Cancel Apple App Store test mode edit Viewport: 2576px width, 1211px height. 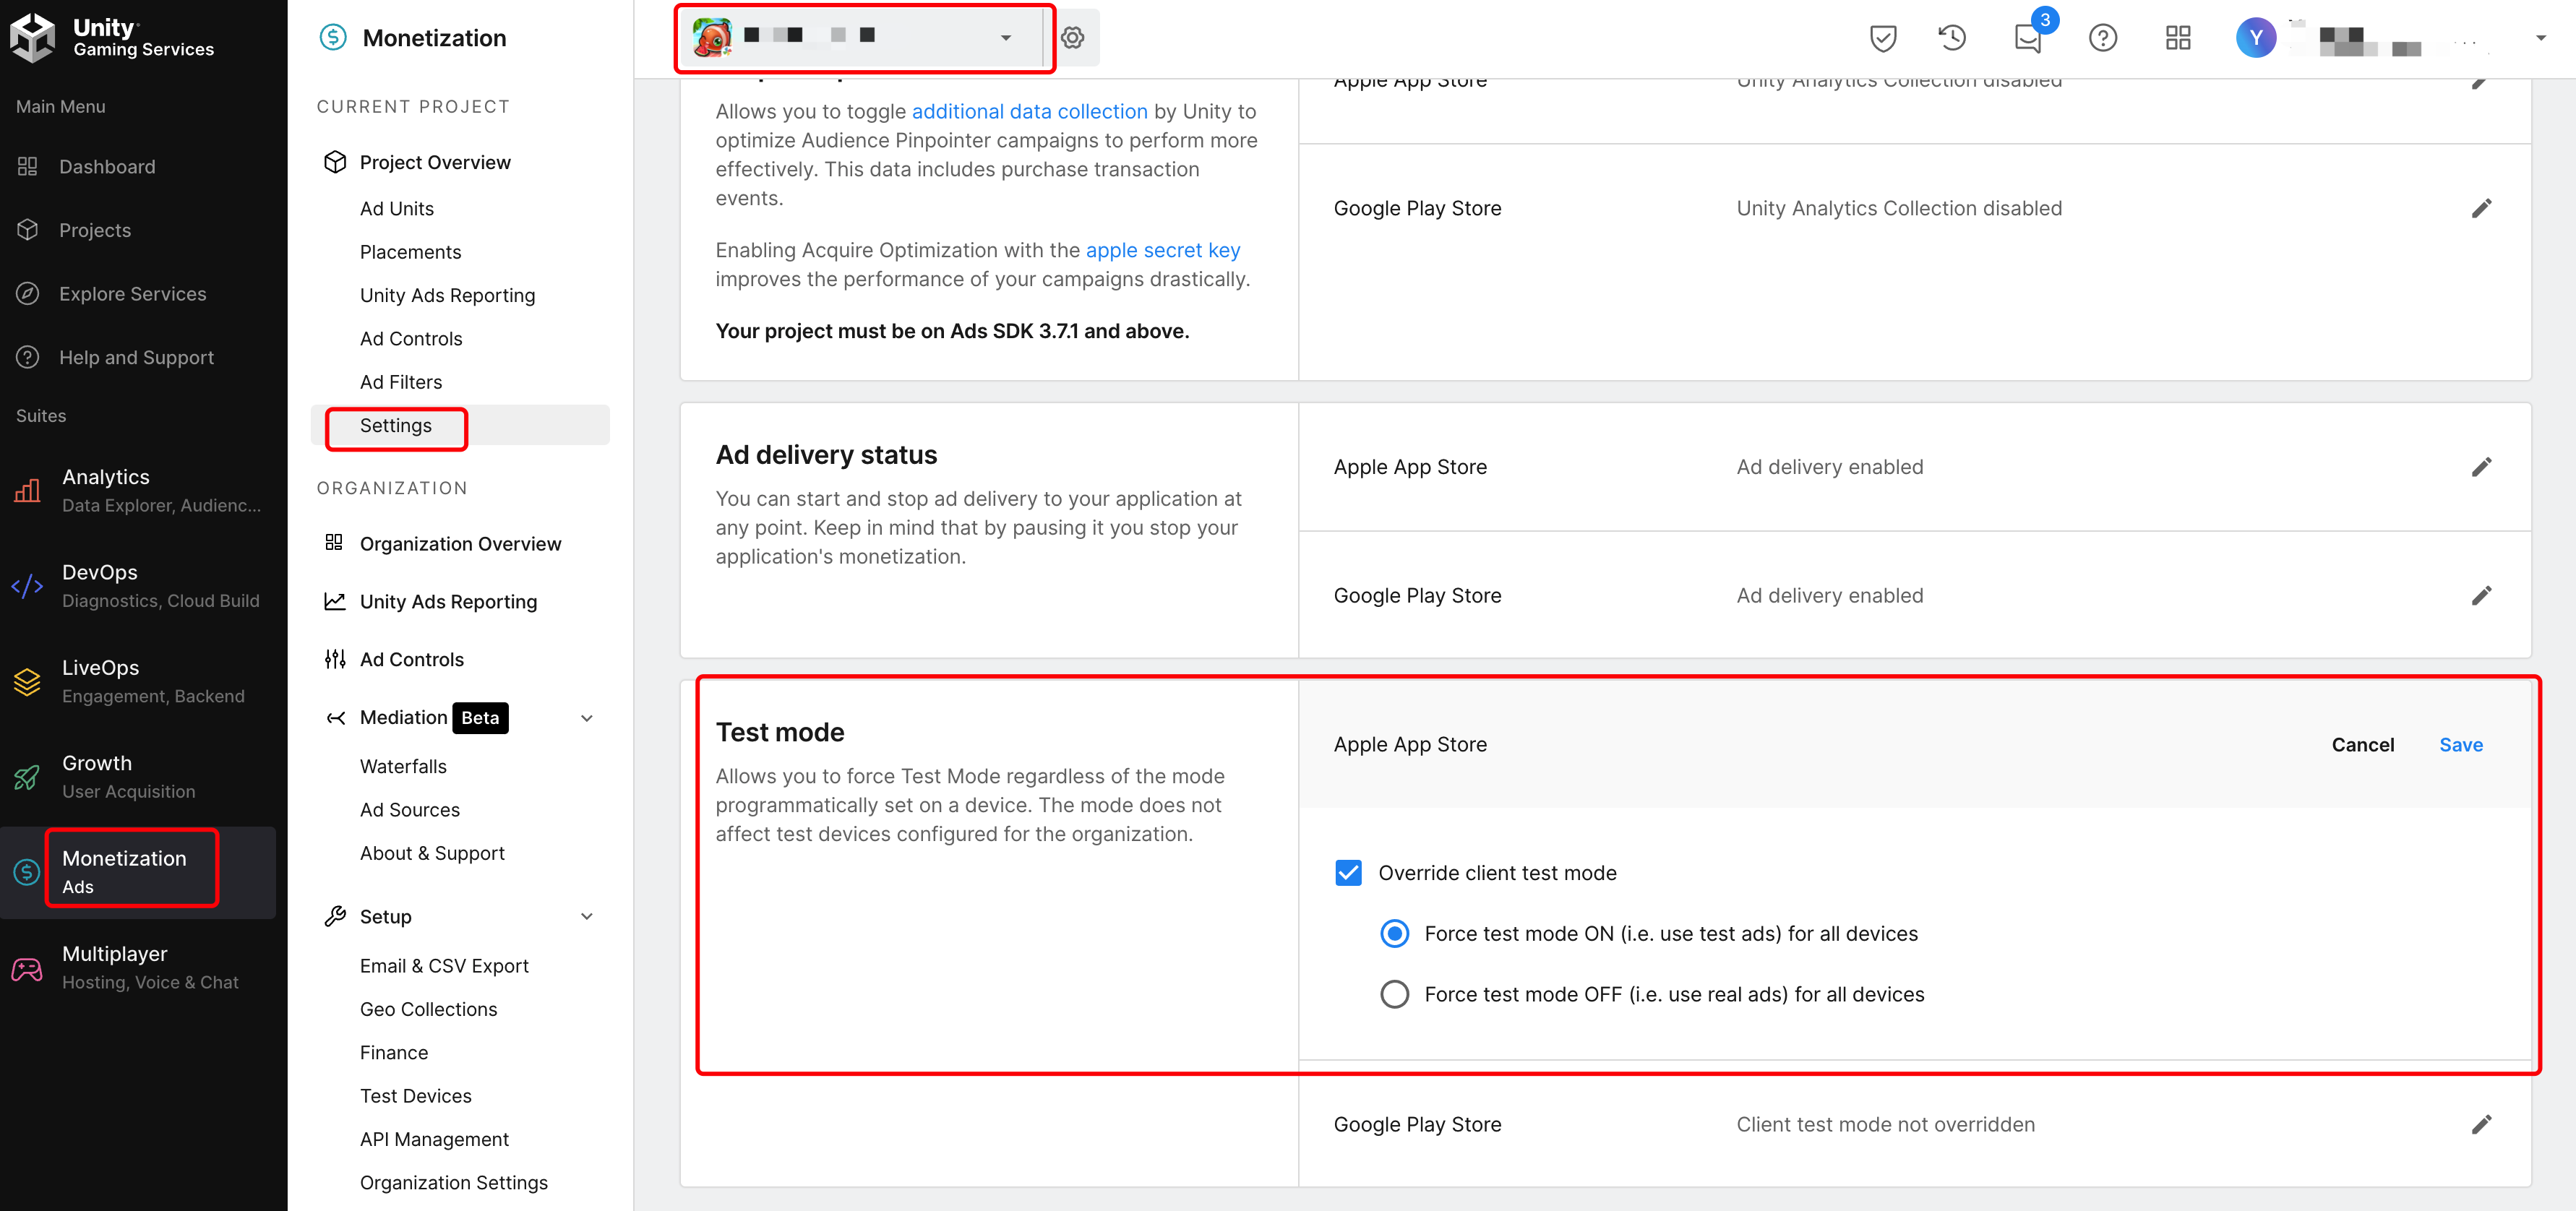click(x=2363, y=745)
